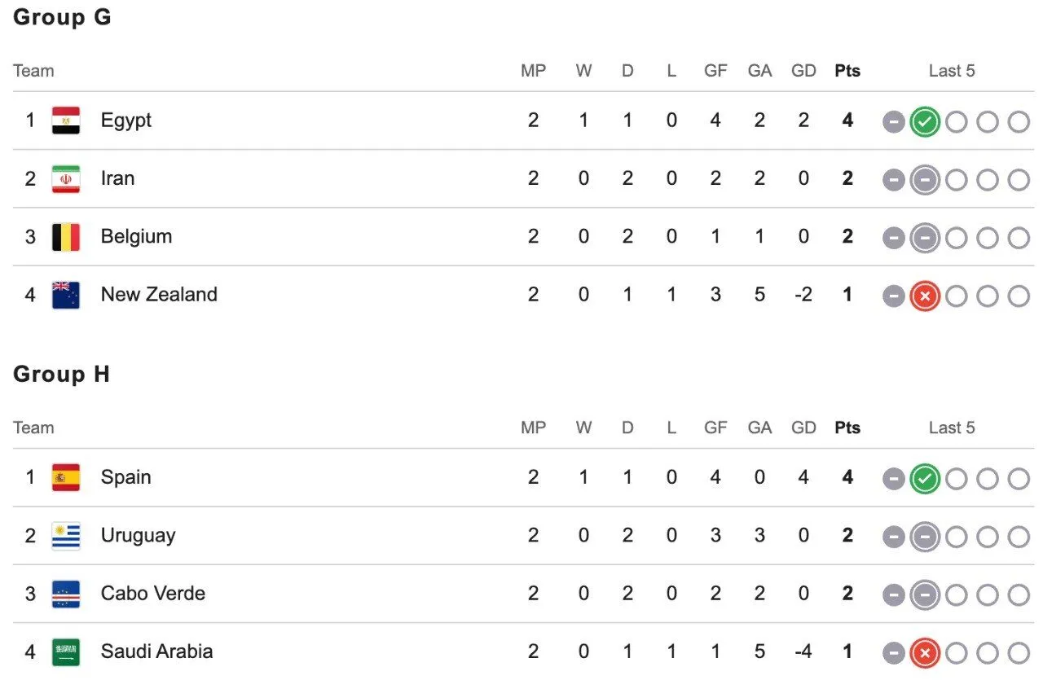This screenshot has width=1043, height=680.
Task: Click the Belgium flag icon
Action: tap(66, 237)
